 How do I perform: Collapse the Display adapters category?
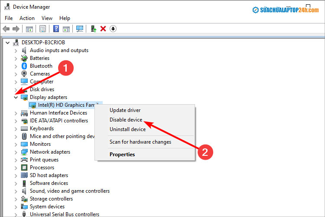16,97
